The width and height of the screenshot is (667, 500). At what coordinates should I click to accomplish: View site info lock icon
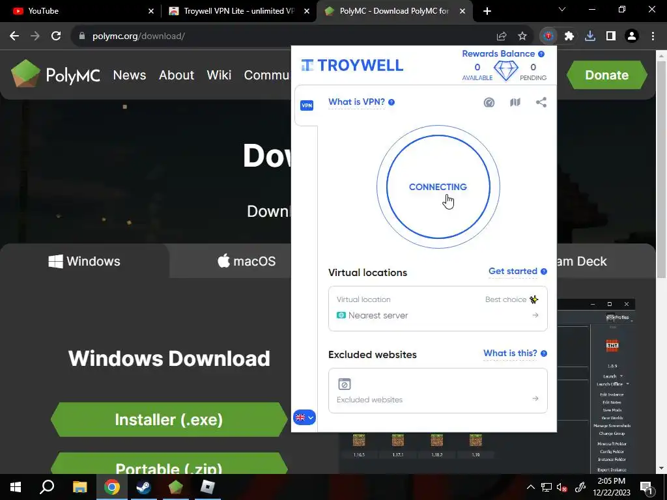click(81, 36)
